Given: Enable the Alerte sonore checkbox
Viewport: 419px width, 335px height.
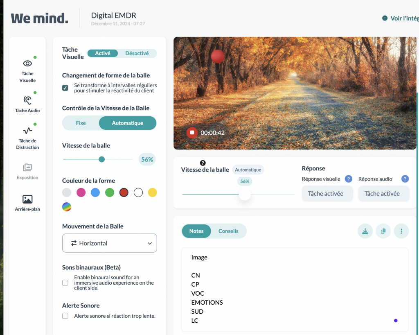Looking at the screenshot, I should [65, 316].
